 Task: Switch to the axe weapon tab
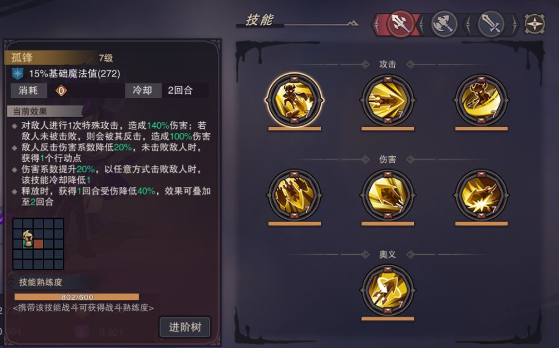[x=445, y=24]
